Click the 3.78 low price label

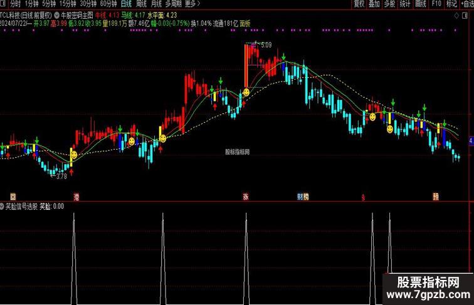coord(61,177)
